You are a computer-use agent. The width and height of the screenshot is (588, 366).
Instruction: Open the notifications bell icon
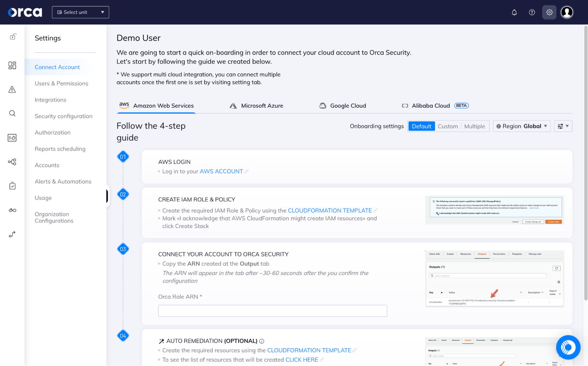coord(514,12)
